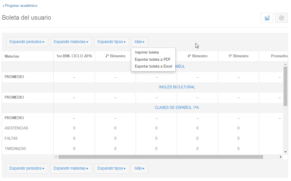Open INGLES BICULTURAL subject link
This screenshot has height=181, width=291.
[177, 87]
